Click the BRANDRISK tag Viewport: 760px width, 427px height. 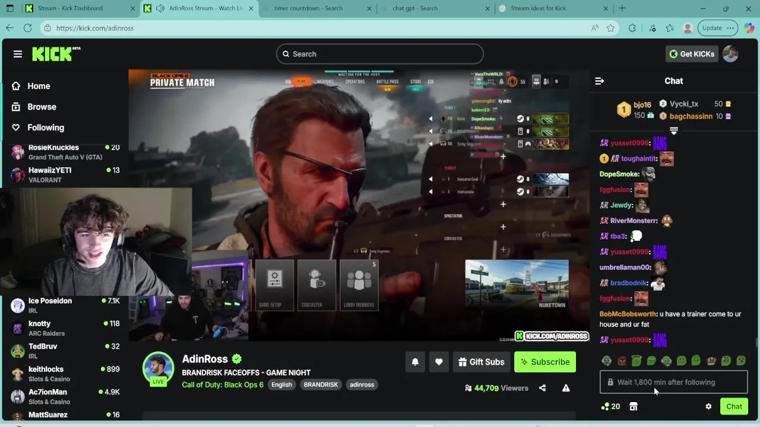pyautogui.click(x=321, y=384)
